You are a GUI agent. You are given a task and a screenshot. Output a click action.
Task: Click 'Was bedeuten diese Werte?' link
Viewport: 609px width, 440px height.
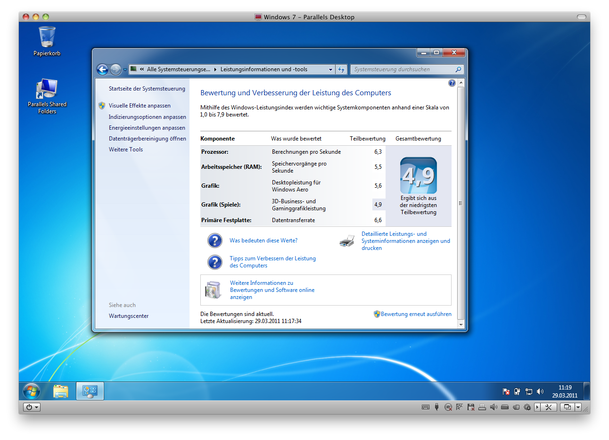(263, 241)
